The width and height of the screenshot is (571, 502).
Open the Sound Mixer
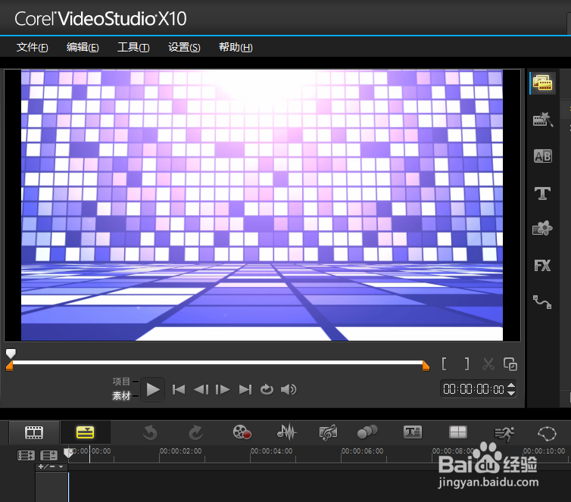coord(287,432)
